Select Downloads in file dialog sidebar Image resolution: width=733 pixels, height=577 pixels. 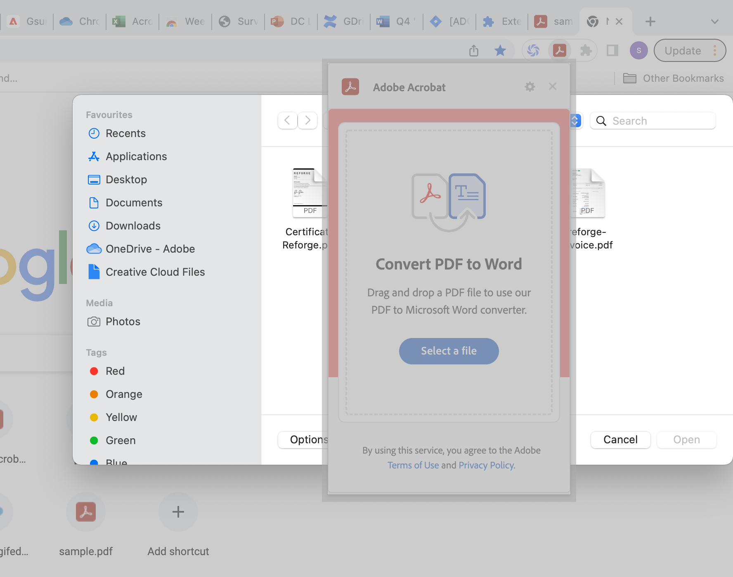[x=125, y=226]
